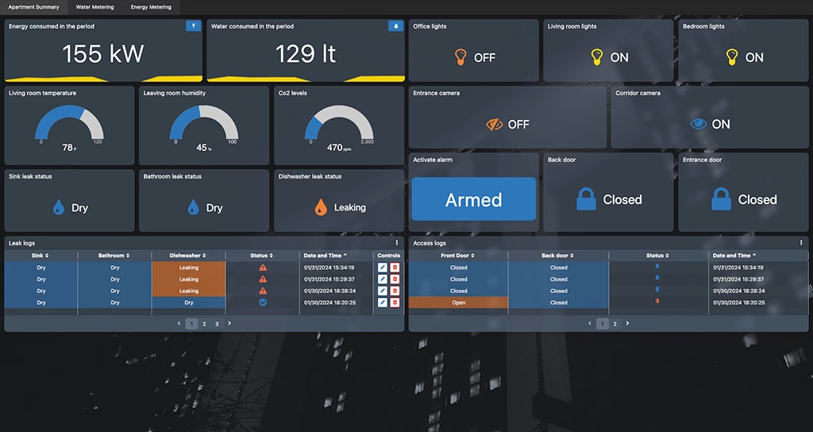Click the checkmark status icon for 18:20:25 row

click(263, 303)
